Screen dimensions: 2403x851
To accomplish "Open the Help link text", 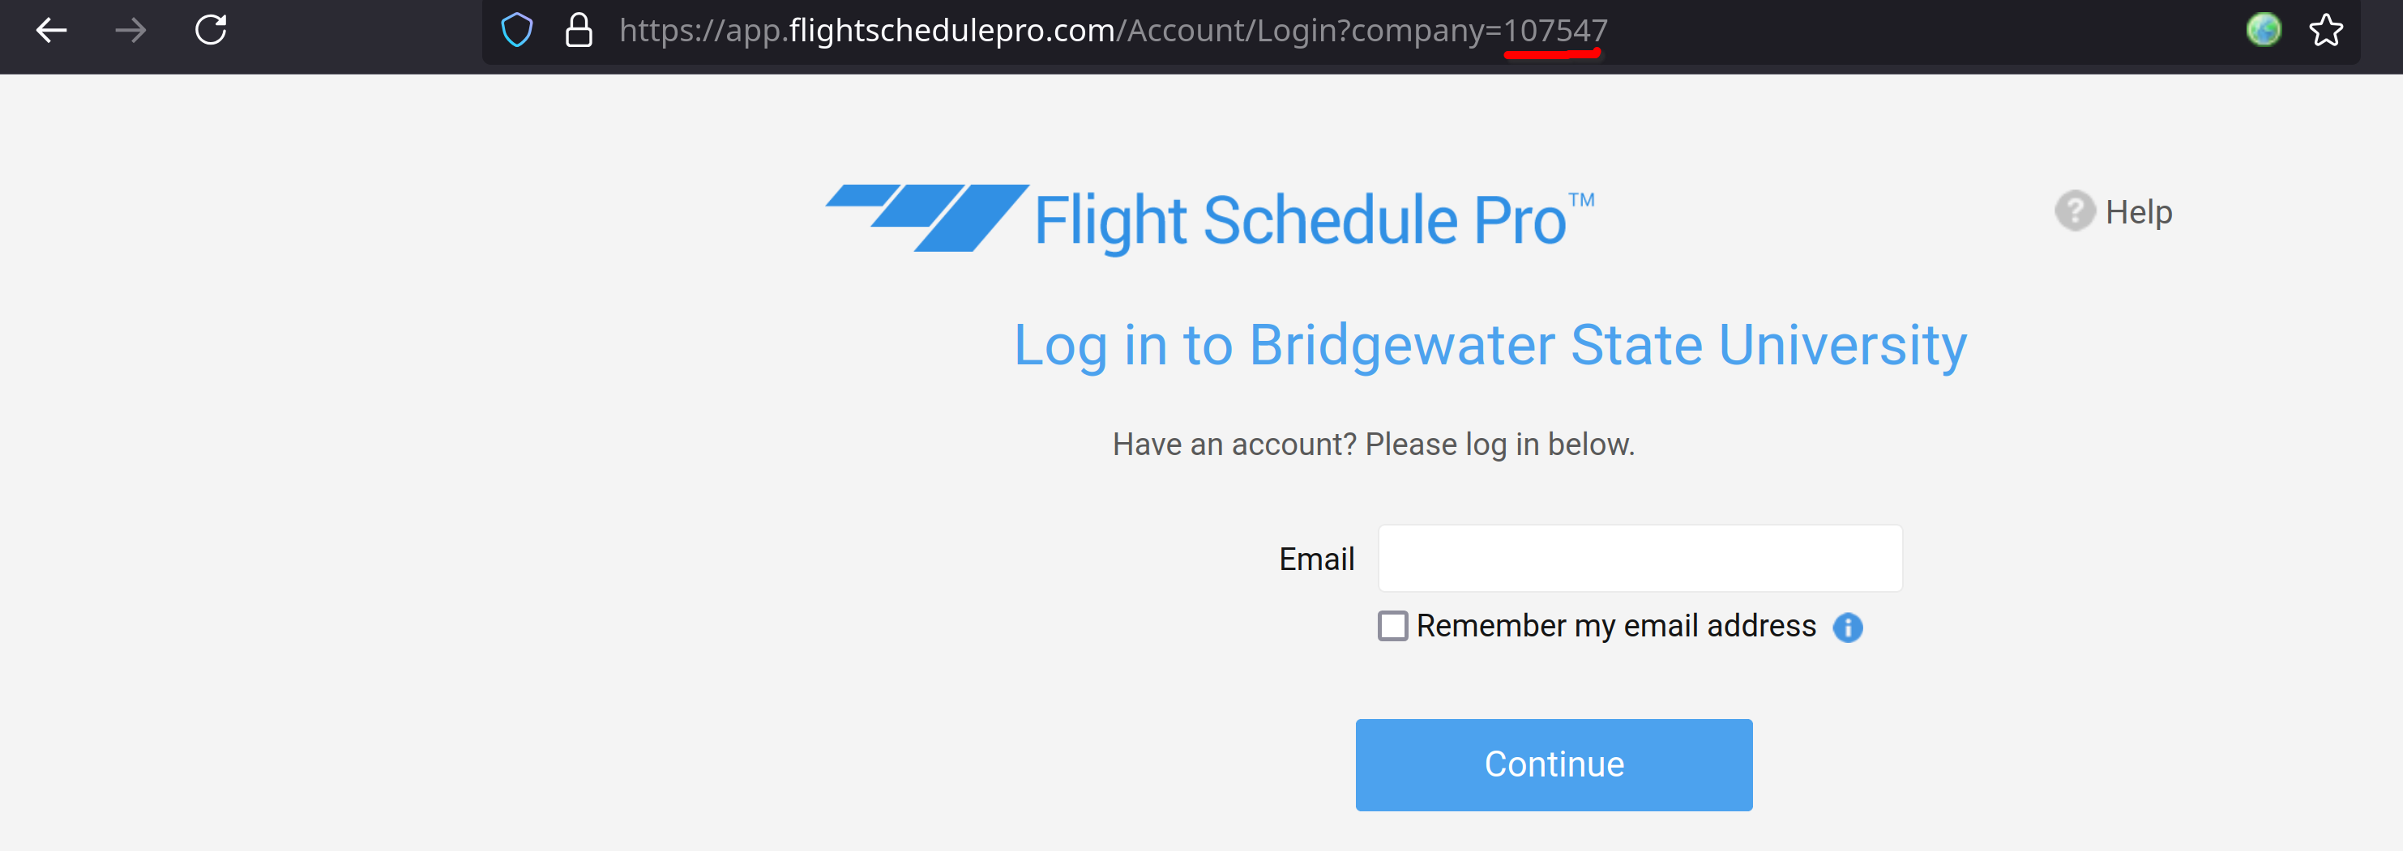I will 2138,212.
